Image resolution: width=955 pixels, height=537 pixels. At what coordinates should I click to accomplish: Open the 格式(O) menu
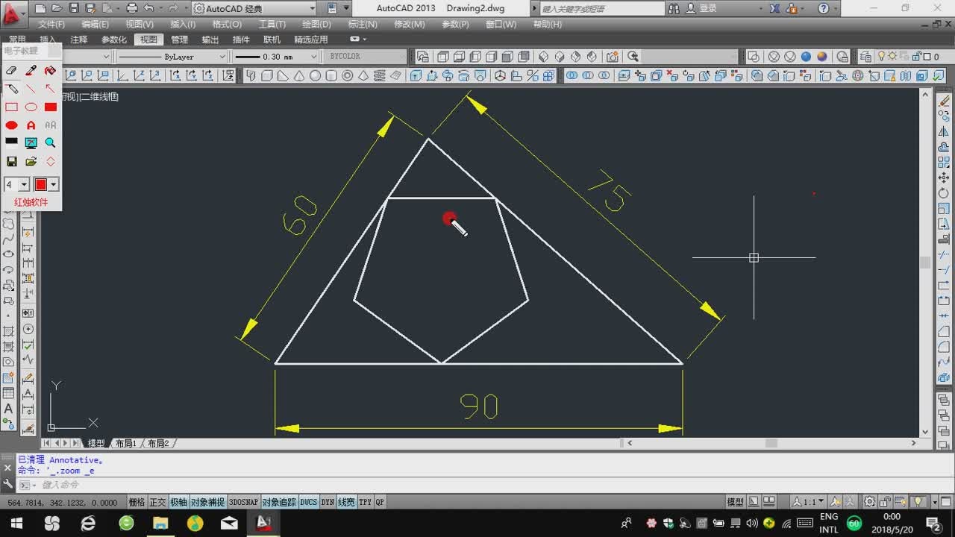(227, 25)
